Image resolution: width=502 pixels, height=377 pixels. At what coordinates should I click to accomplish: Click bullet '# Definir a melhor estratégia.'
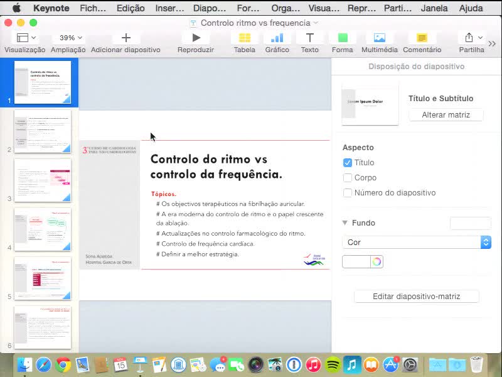[198, 254]
